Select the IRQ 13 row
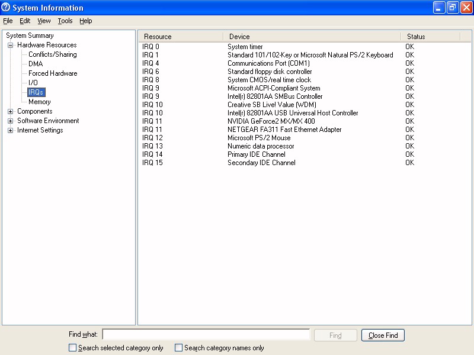474x355 pixels. tap(305, 146)
